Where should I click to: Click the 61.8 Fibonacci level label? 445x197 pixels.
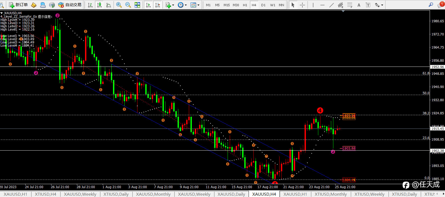(x=426, y=73)
